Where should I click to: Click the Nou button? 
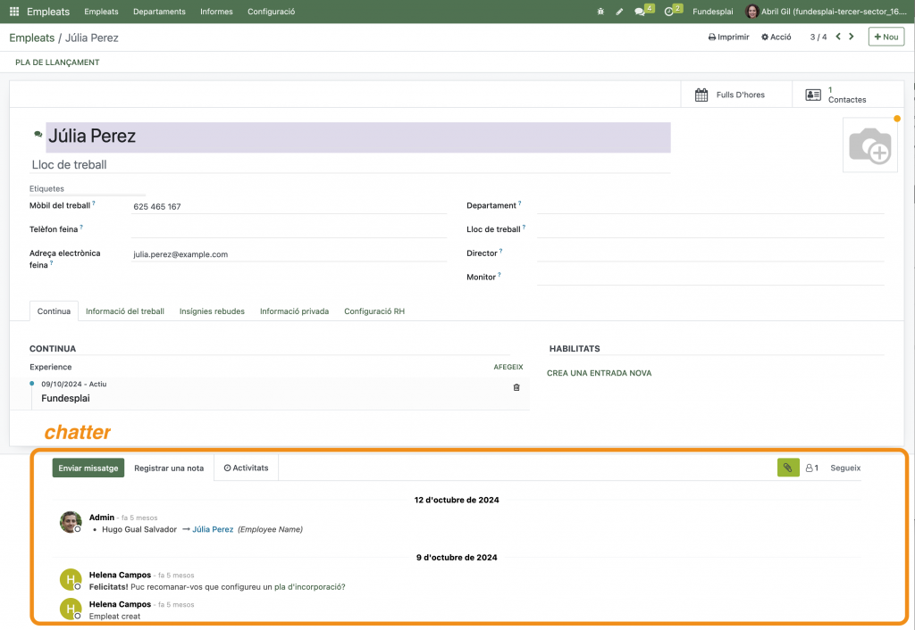click(x=886, y=37)
